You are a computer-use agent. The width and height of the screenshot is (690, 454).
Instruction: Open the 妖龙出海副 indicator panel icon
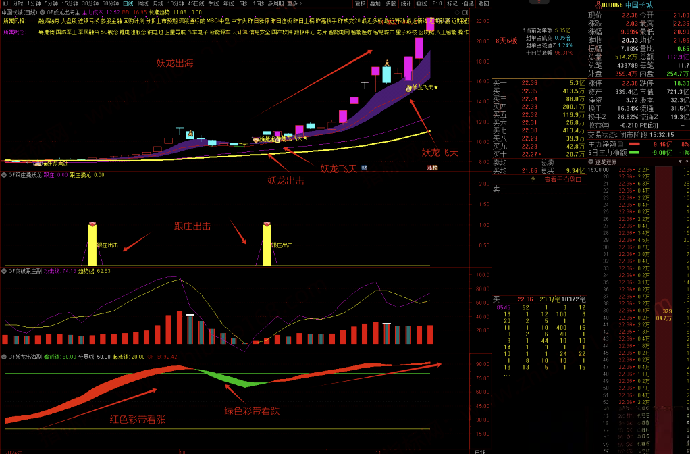coord(3,357)
